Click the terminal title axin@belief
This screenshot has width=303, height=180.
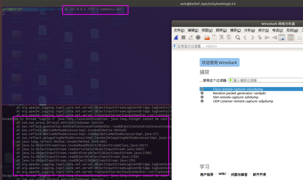pyautogui.click(x=208, y=4)
